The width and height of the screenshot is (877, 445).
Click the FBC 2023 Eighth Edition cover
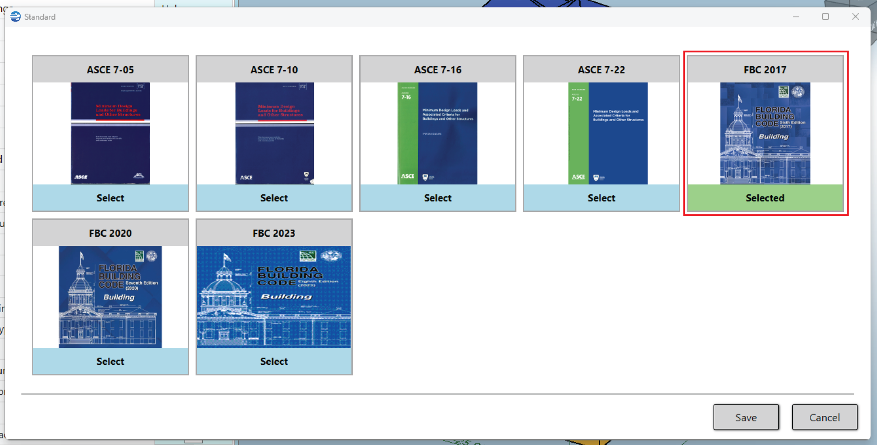click(x=274, y=296)
